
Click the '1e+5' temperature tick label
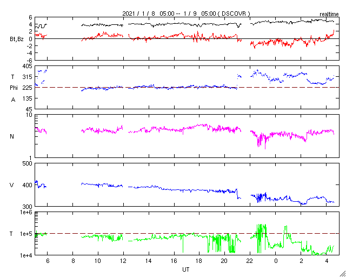point(26,234)
